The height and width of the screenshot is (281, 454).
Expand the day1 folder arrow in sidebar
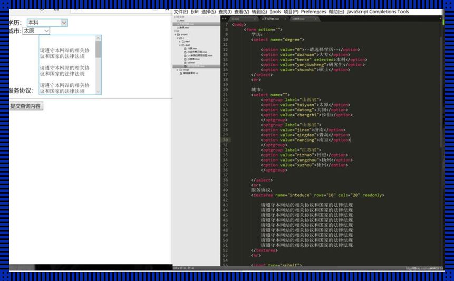tap(179, 42)
